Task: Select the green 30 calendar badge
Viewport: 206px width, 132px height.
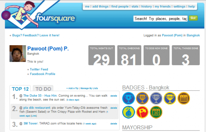Action: tap(156, 112)
